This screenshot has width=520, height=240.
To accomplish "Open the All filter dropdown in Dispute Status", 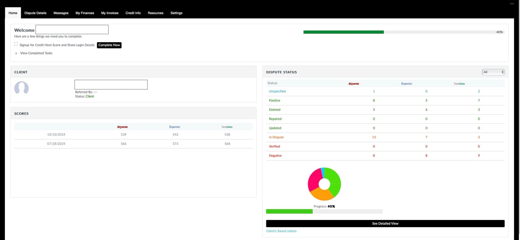I will [493, 72].
